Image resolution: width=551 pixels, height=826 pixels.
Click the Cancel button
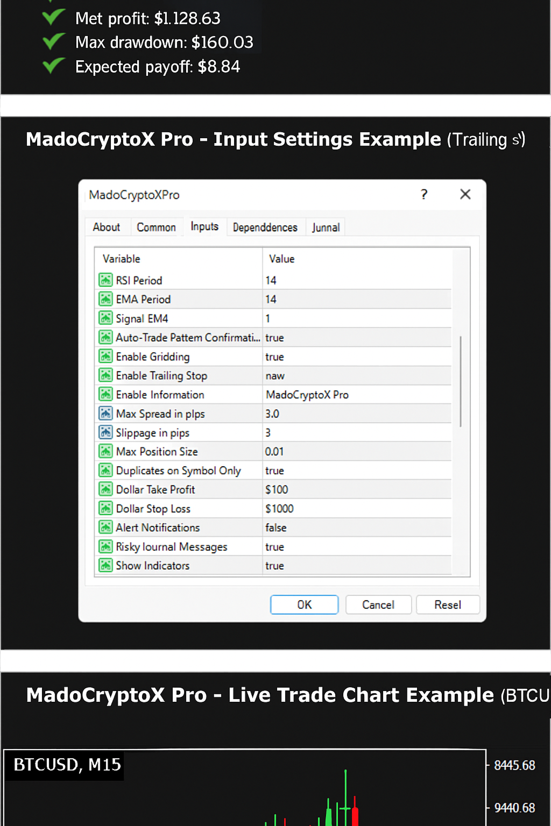pyautogui.click(x=378, y=604)
